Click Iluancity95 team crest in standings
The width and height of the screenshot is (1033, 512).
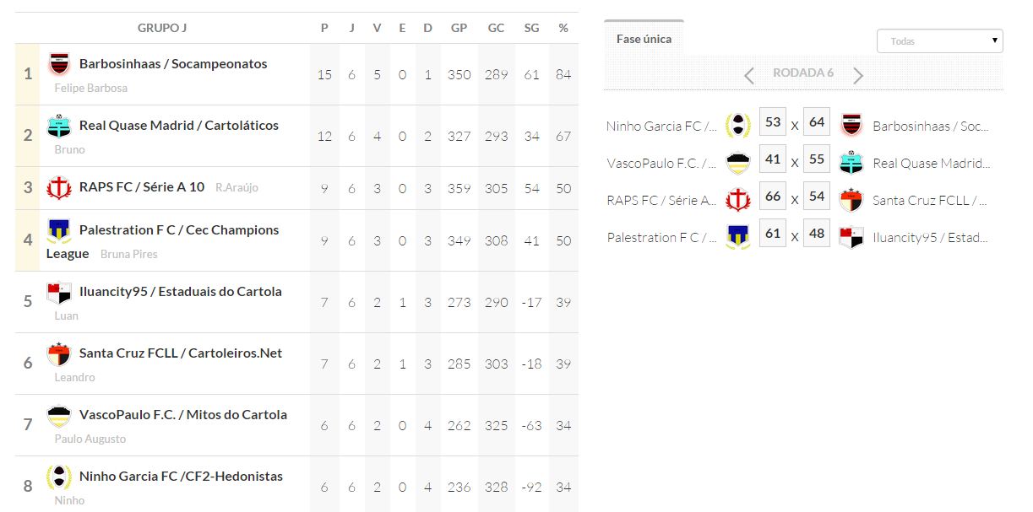tap(58, 292)
